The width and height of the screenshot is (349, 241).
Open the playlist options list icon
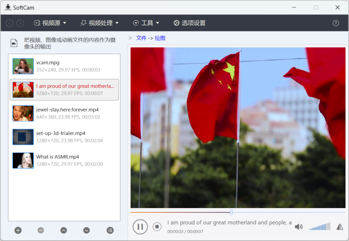click(110, 230)
